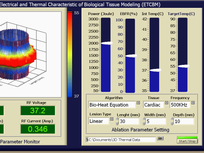Click the Int Temp(C) slider handle

[x=155, y=70]
